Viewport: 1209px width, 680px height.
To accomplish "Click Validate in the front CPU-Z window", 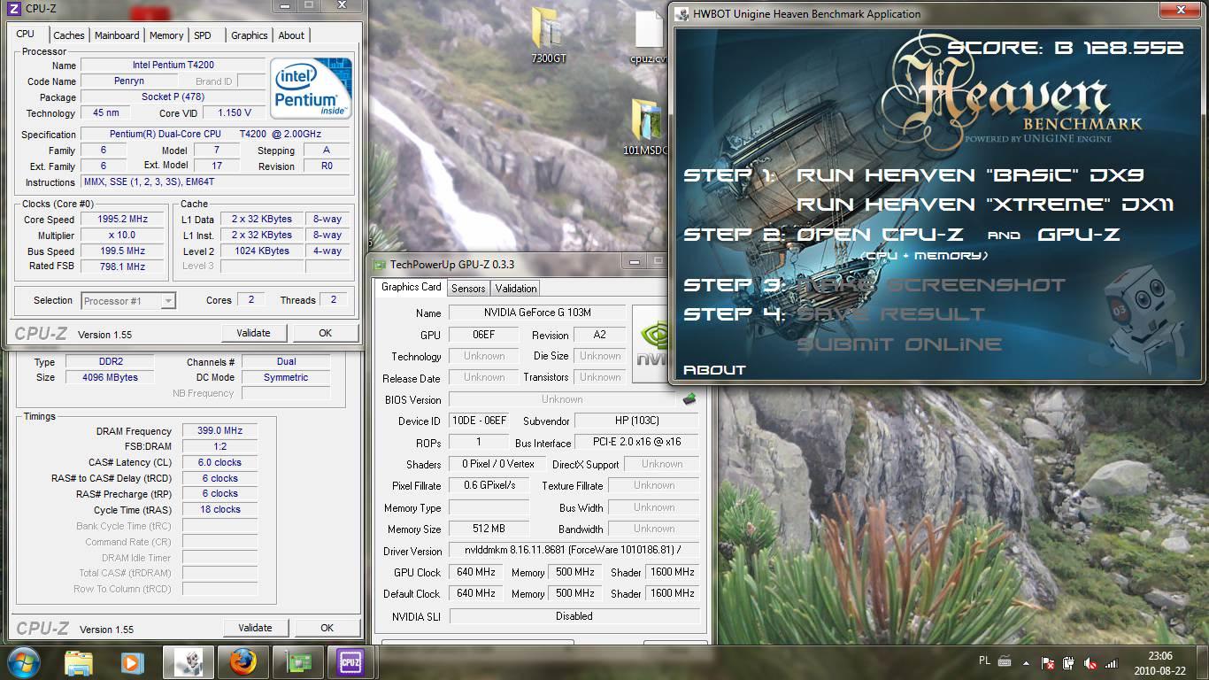I will coord(253,333).
